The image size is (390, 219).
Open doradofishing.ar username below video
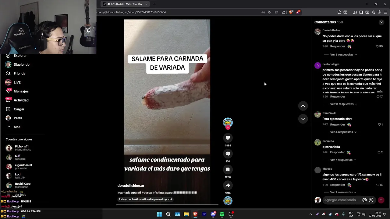tap(131, 186)
